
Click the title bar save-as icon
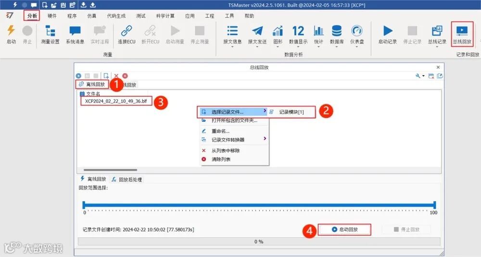73,5
